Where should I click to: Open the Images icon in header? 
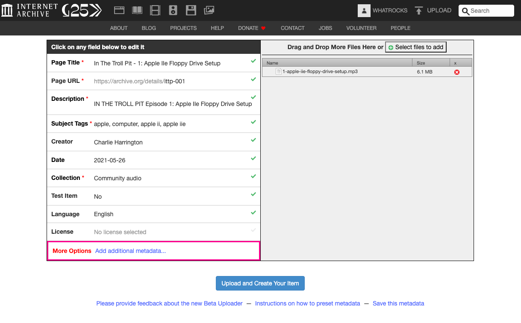tap(209, 10)
